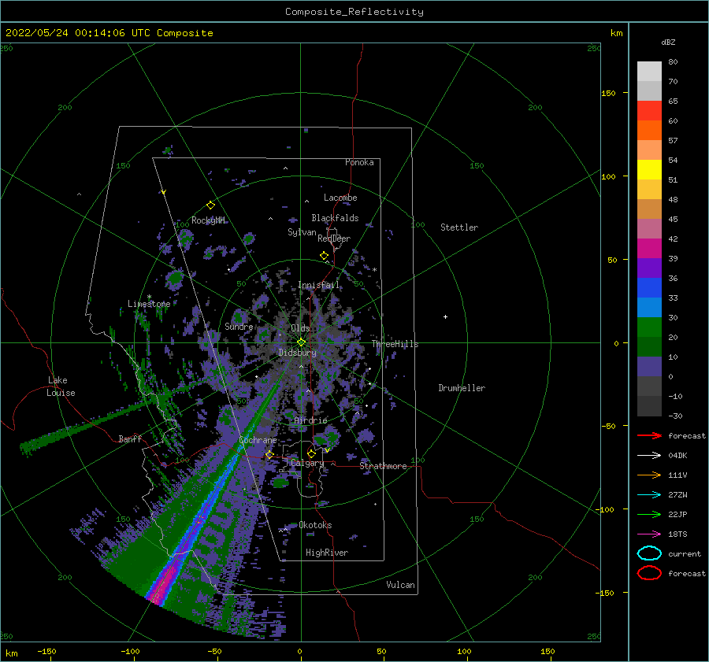Image resolution: width=709 pixels, height=662 pixels.
Task: Click the Vulcan label
Action: (401, 585)
